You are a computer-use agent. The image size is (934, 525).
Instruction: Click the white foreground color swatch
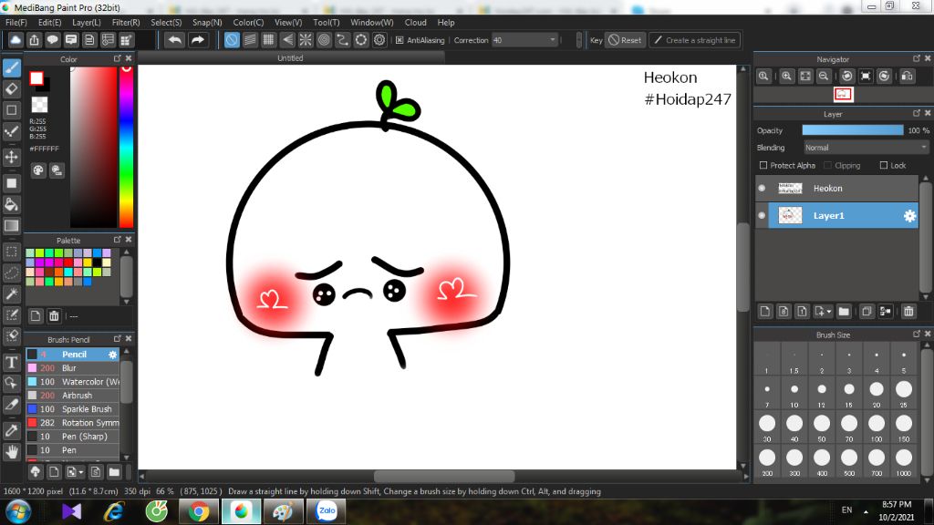[36, 78]
